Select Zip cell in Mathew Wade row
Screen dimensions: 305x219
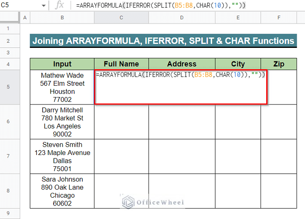tap(282, 87)
